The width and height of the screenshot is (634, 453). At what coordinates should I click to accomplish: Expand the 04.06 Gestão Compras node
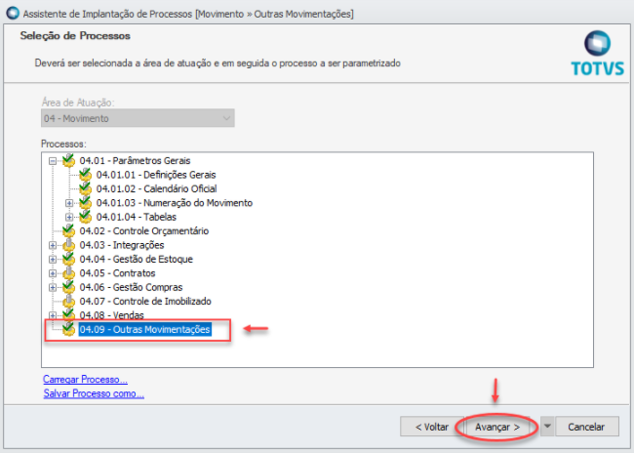pos(53,287)
